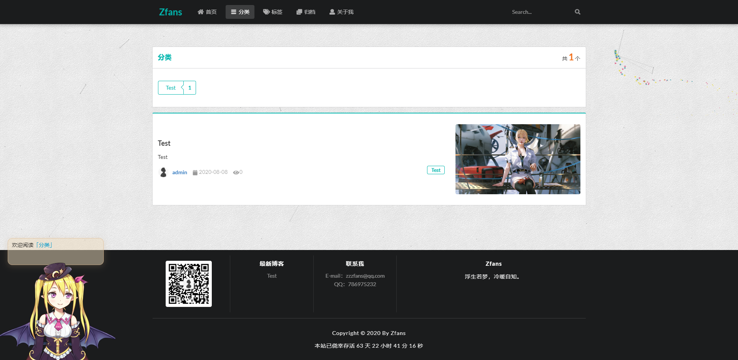
Task: Click the green Test tag label
Action: (435, 170)
